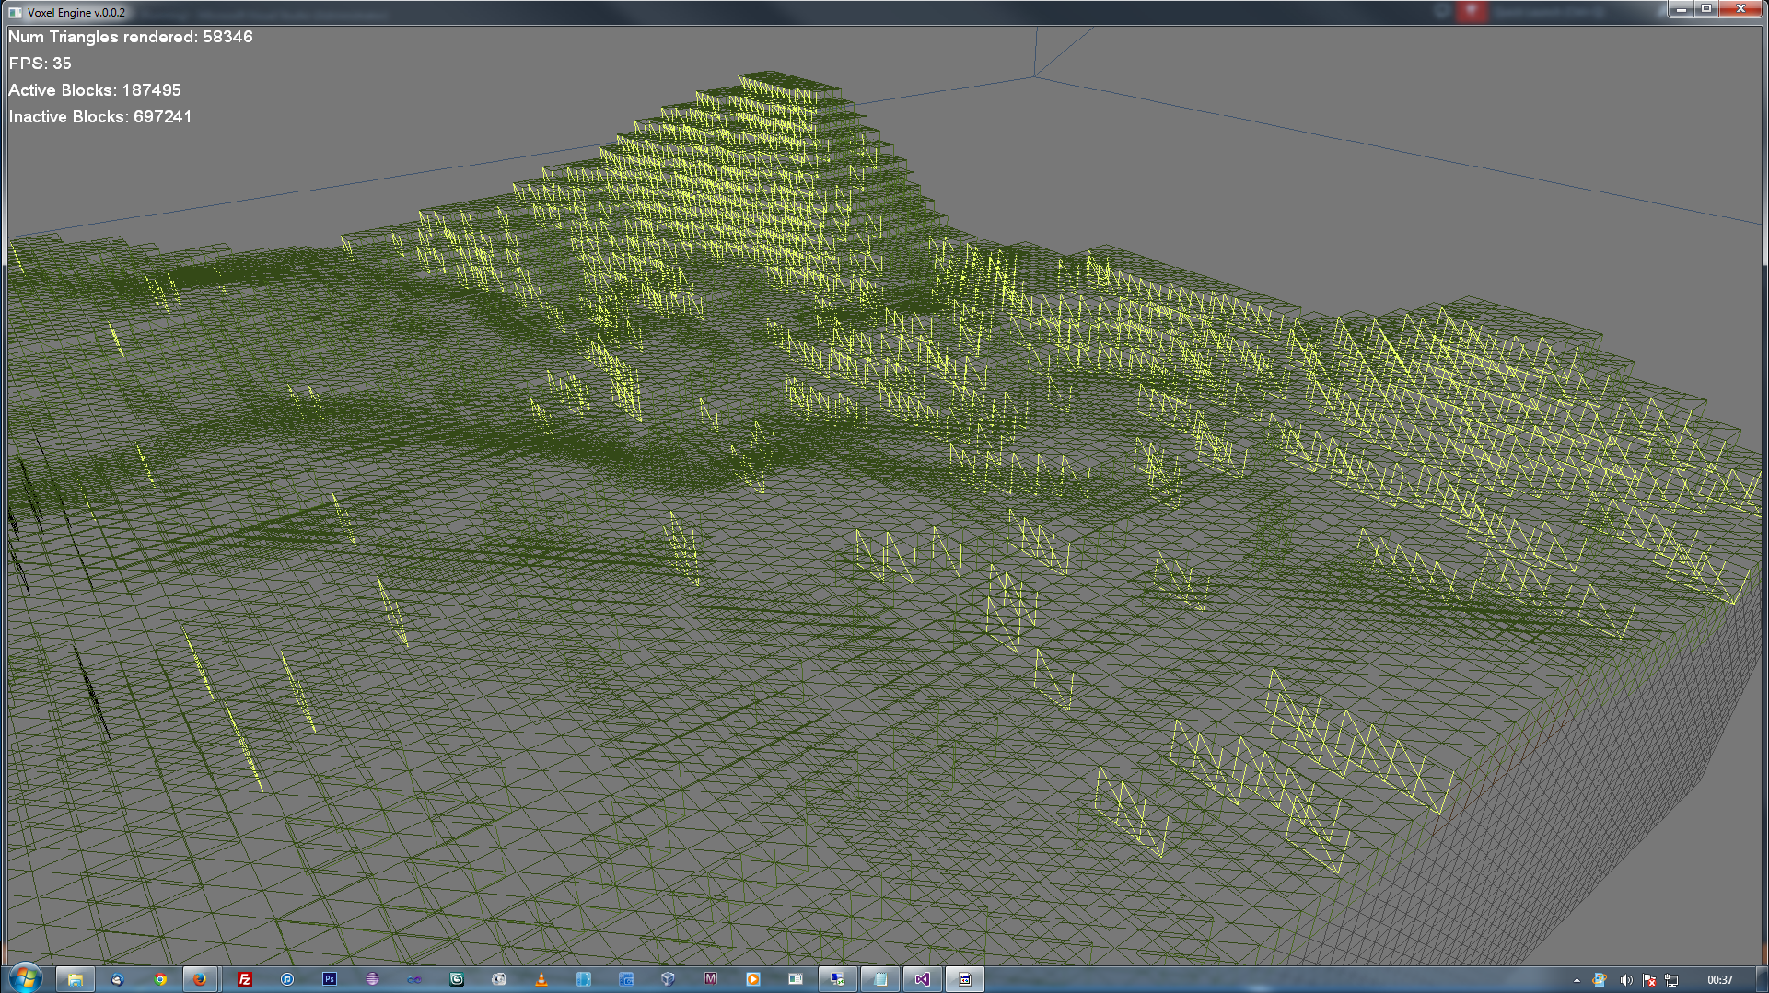This screenshot has height=993, width=1769.
Task: Show hidden system tray icons
Action: (x=1577, y=980)
